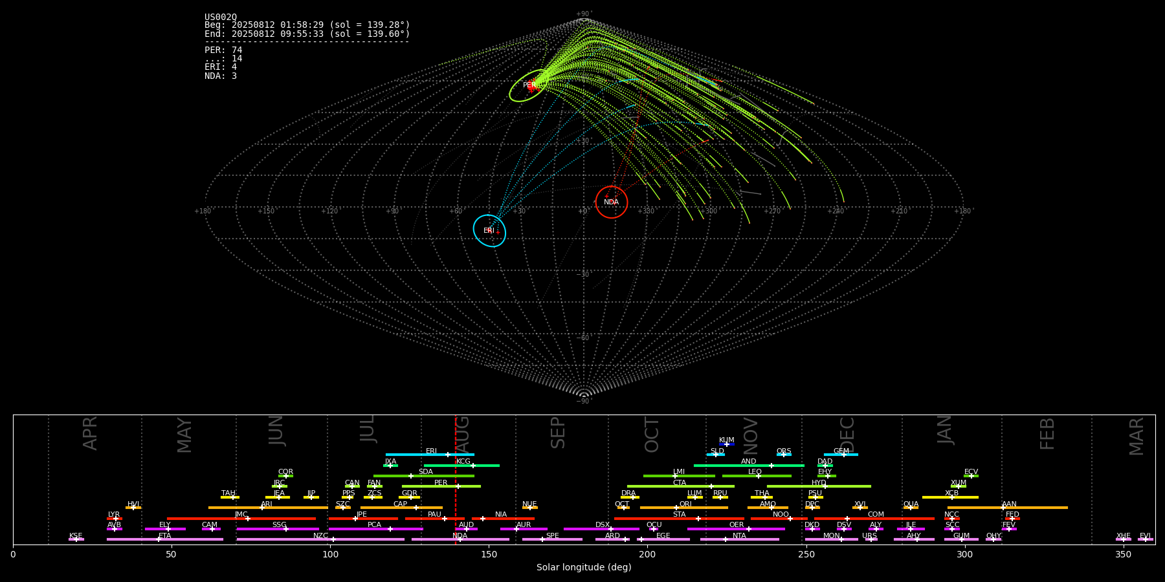Click the red PAU shower bar
This screenshot has height=582, width=1165.
435,519
